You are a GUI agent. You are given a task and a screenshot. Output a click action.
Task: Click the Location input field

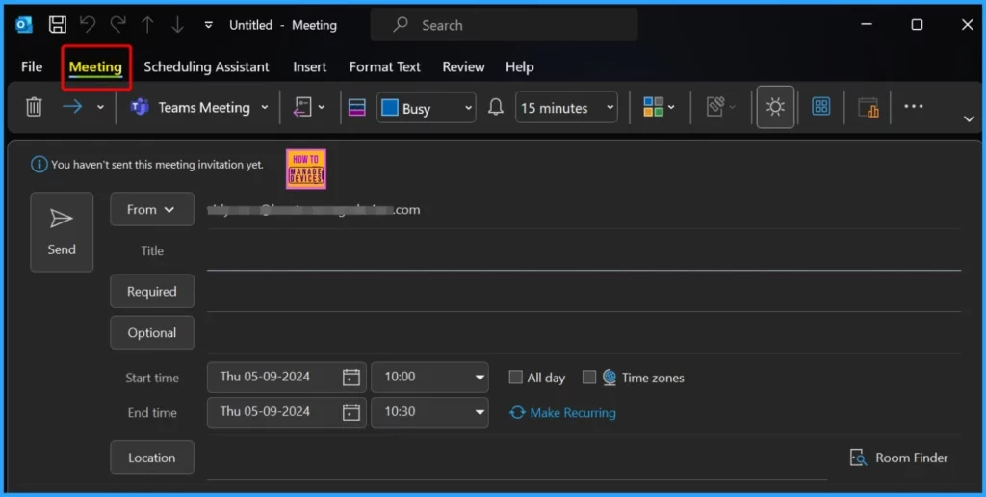pos(517,459)
